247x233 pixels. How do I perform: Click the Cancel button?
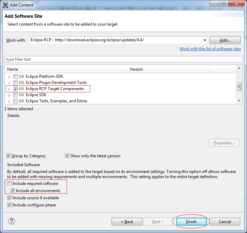[x=225, y=222]
